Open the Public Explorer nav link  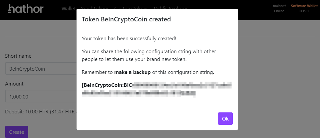[171, 8]
